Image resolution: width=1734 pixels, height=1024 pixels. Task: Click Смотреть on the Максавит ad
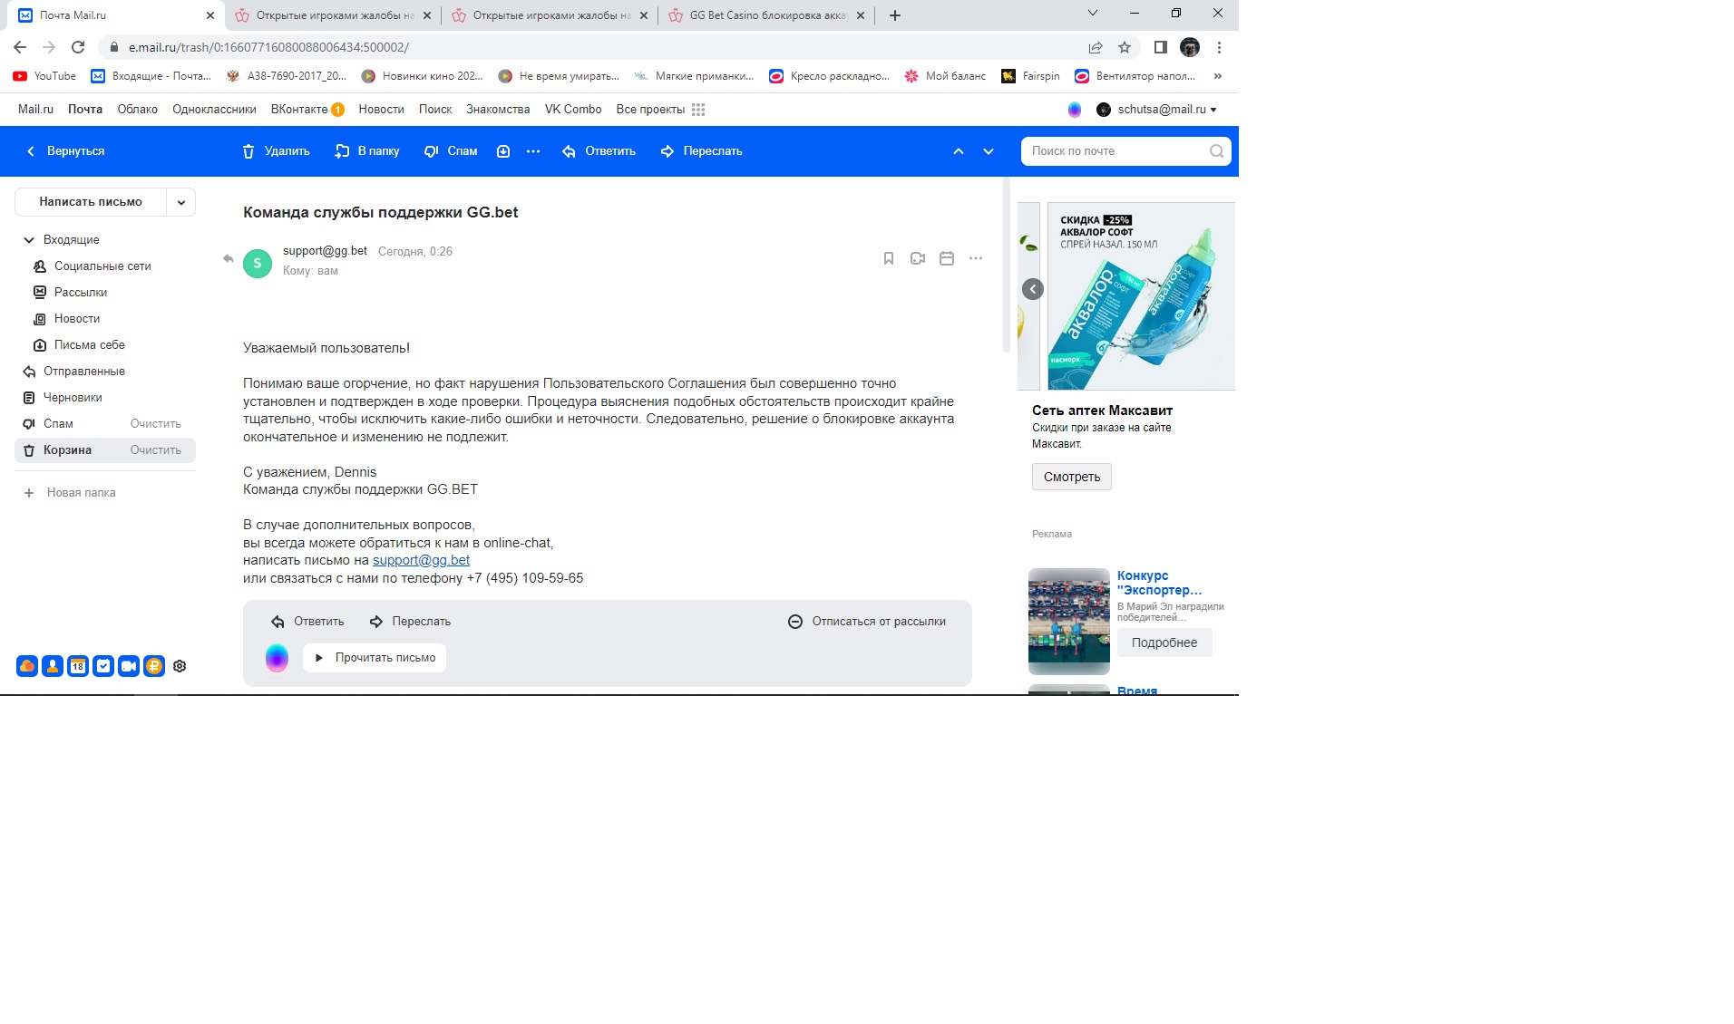click(x=1072, y=477)
